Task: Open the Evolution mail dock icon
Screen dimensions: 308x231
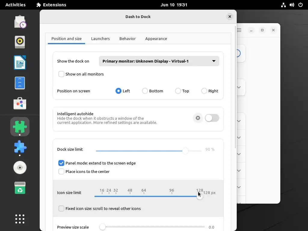Action: pyautogui.click(x=20, y=22)
